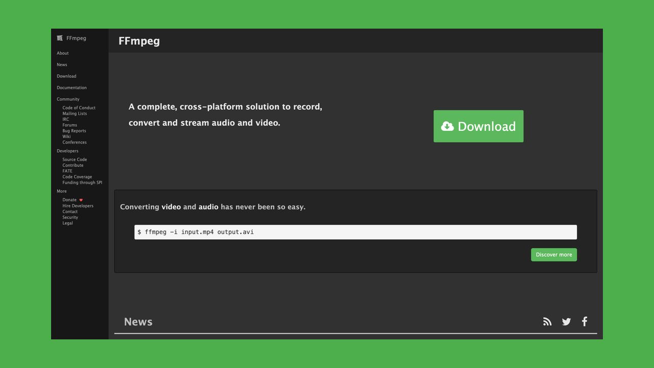Click the FFmpeg page title heading

[x=139, y=41]
